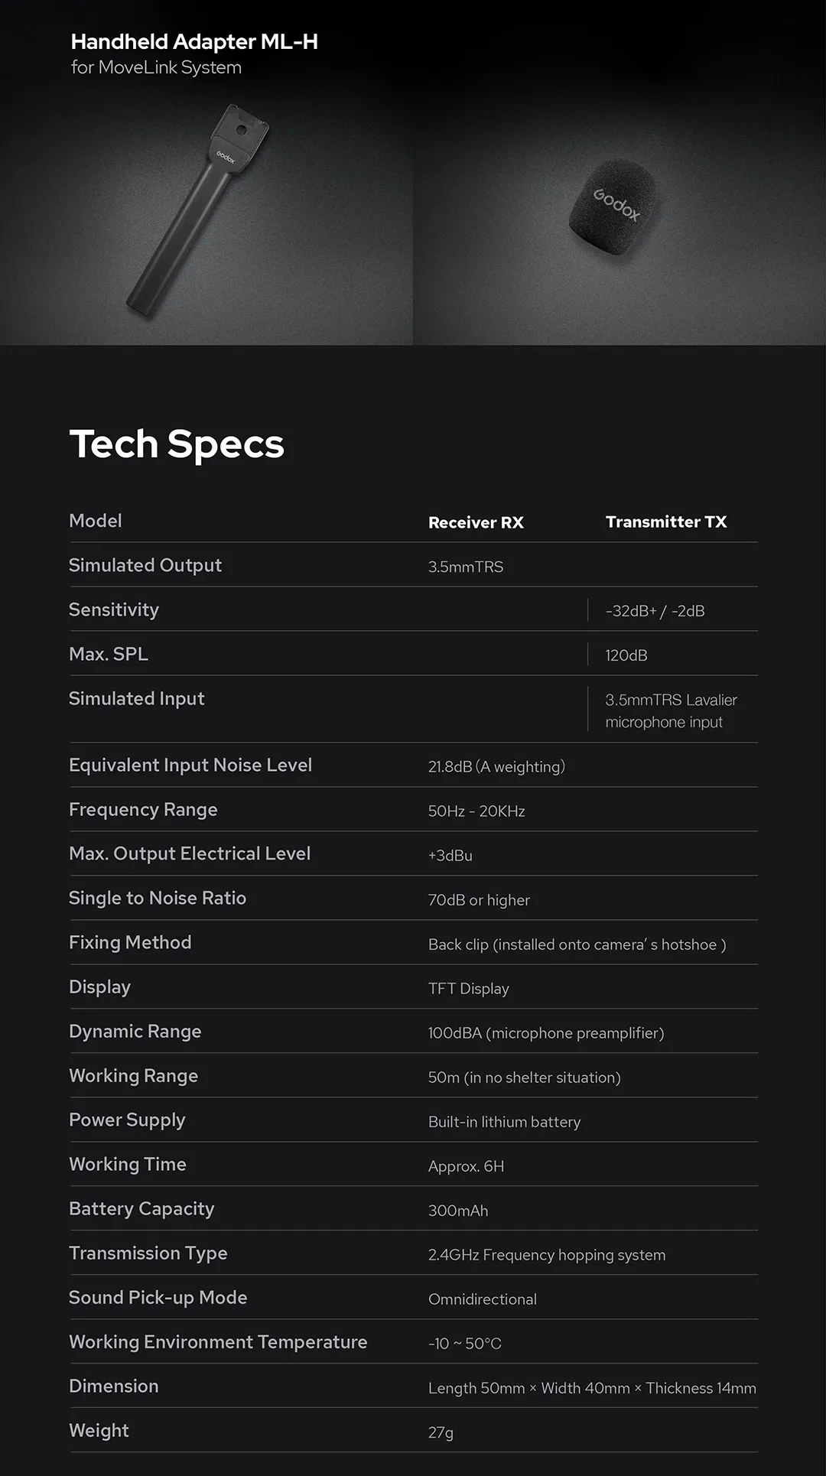Click the TFT Display value
Screen dimensions: 826x1476
[468, 989]
